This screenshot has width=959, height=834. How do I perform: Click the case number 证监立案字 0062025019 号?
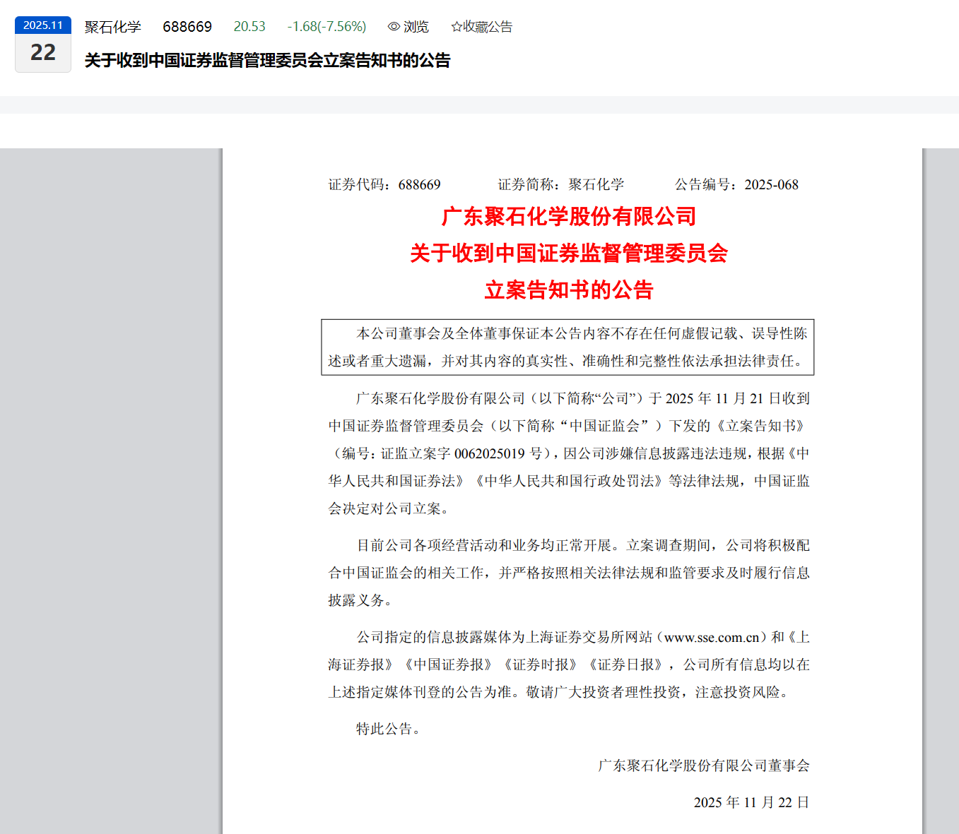pos(461,453)
